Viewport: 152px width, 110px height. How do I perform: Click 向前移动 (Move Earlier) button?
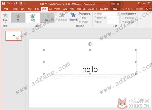point(128,18)
